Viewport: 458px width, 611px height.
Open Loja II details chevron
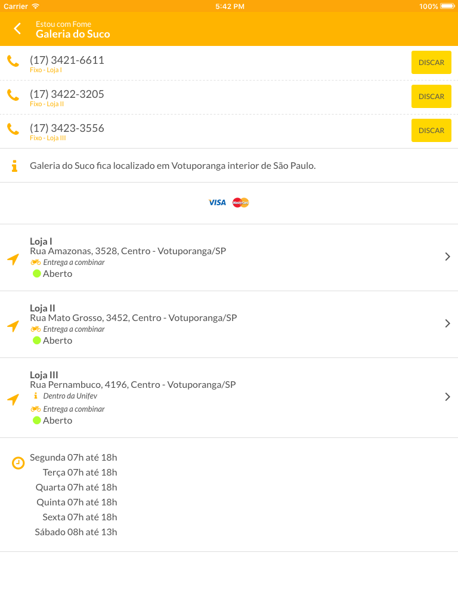tap(447, 324)
